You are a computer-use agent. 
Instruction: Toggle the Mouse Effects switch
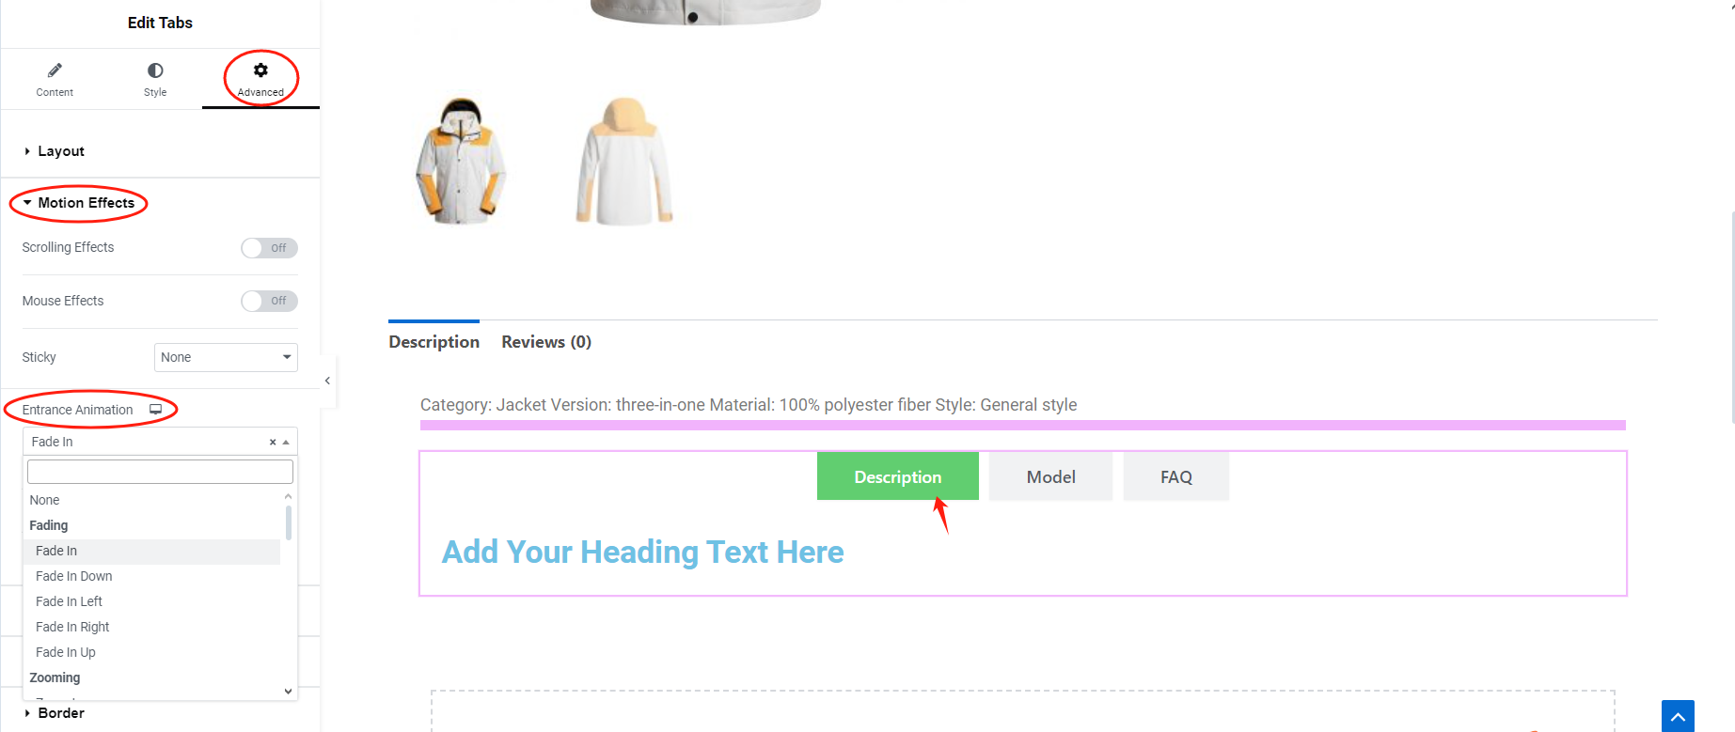269,301
